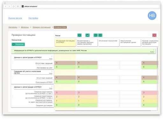
Task: Add a risk with the green plus icon
Action: tap(80, 35)
